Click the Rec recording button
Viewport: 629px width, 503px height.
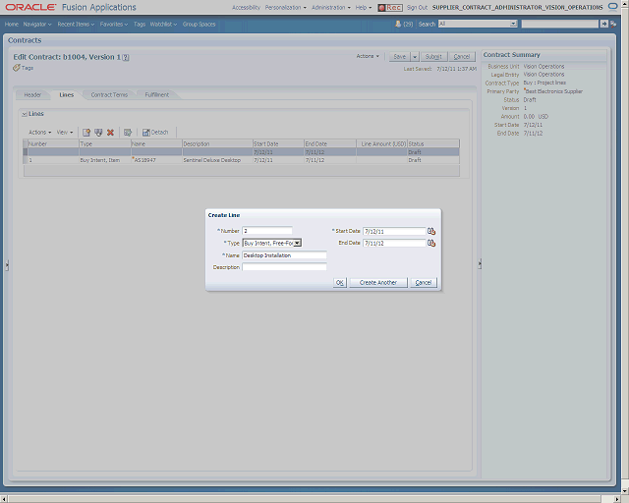point(390,8)
